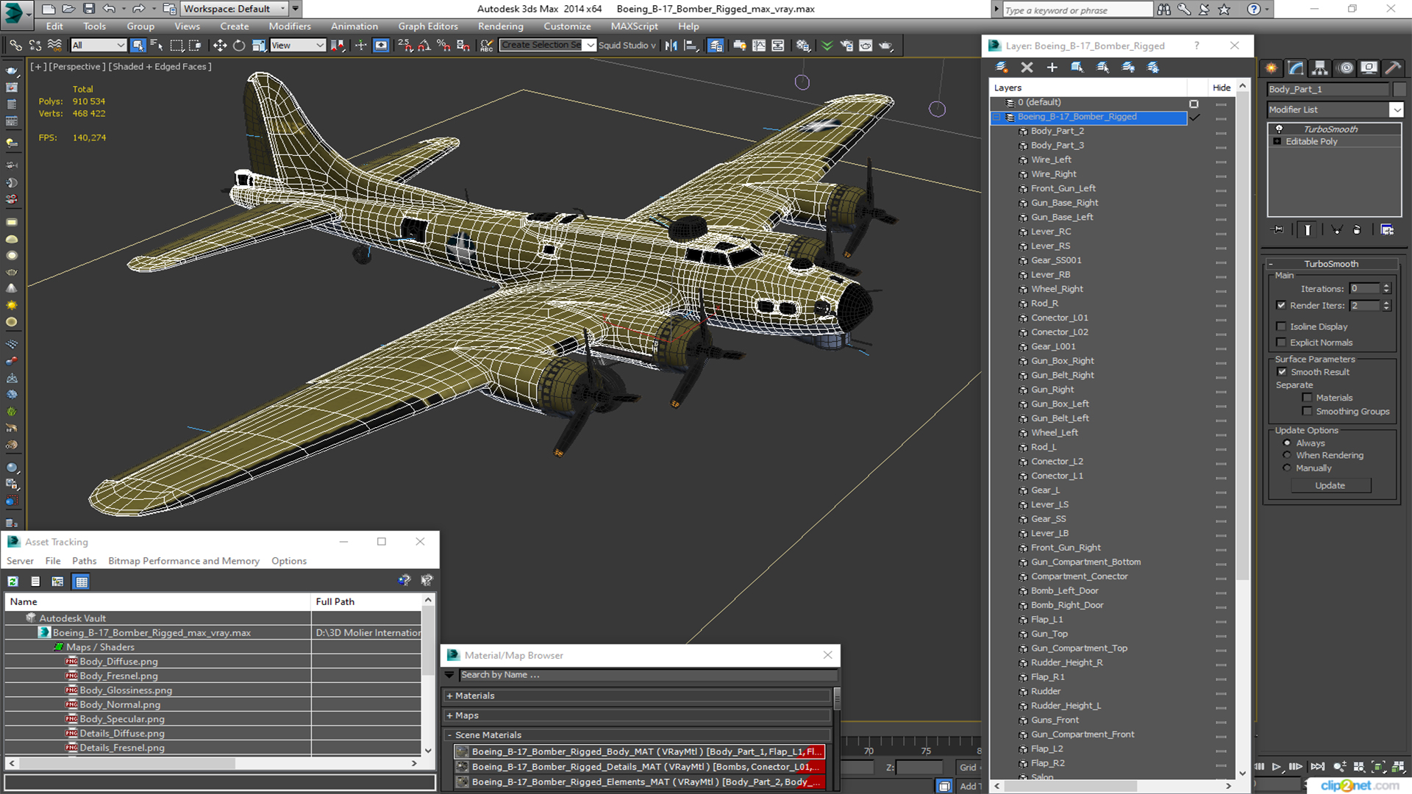
Task: Click Search by Name field
Action: (648, 675)
